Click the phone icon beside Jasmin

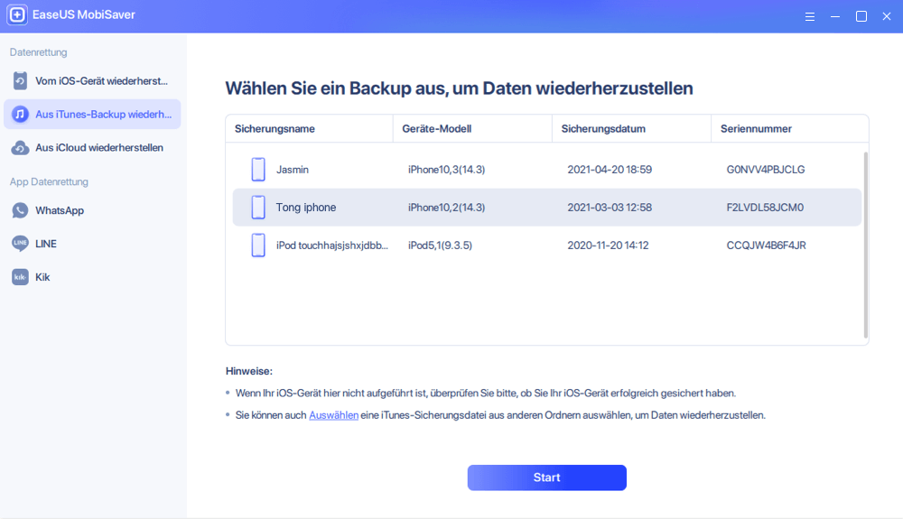tap(258, 170)
